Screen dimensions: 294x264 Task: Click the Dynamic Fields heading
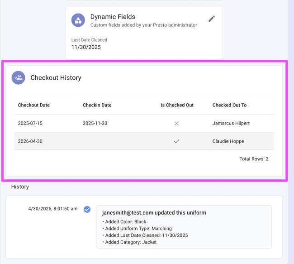tap(113, 17)
